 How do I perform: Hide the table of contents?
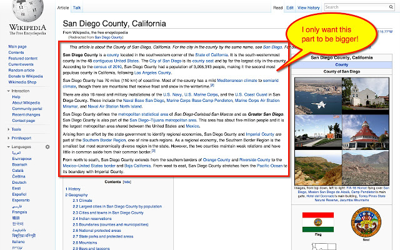[x=127, y=182]
